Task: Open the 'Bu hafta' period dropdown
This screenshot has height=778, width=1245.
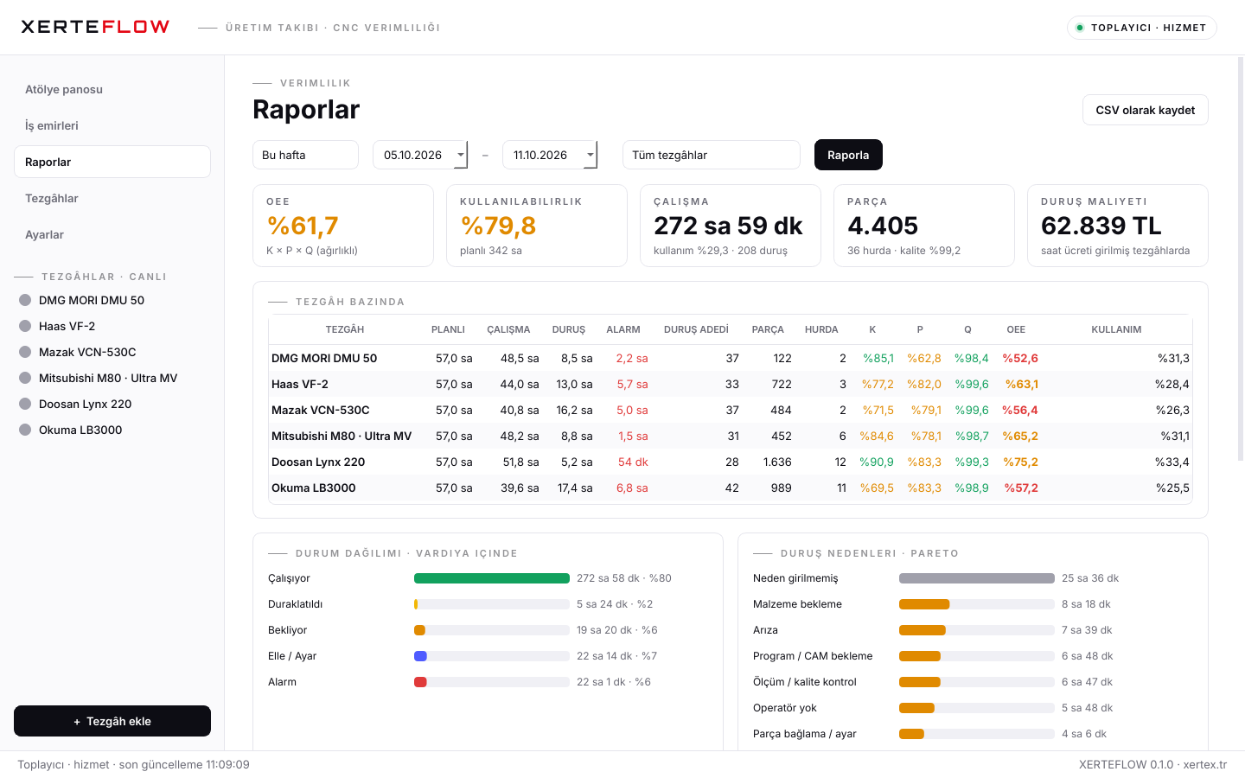Action: pyautogui.click(x=305, y=155)
